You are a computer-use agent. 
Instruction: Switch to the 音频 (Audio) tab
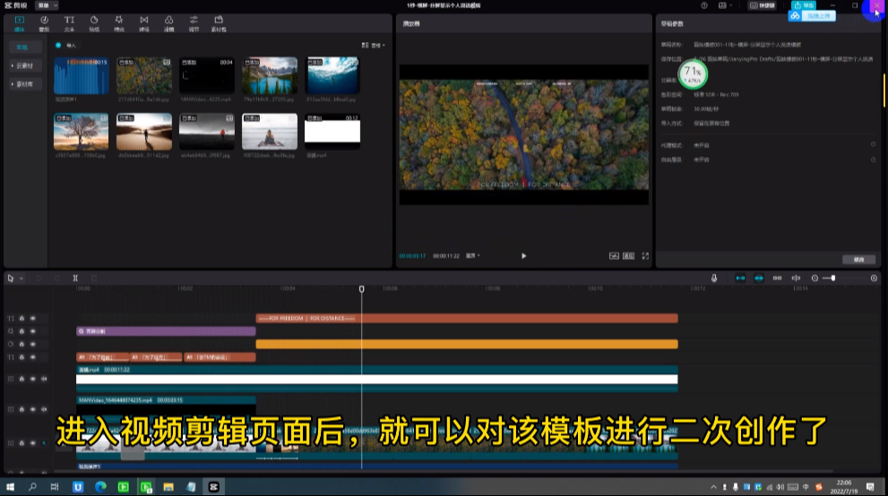click(44, 21)
